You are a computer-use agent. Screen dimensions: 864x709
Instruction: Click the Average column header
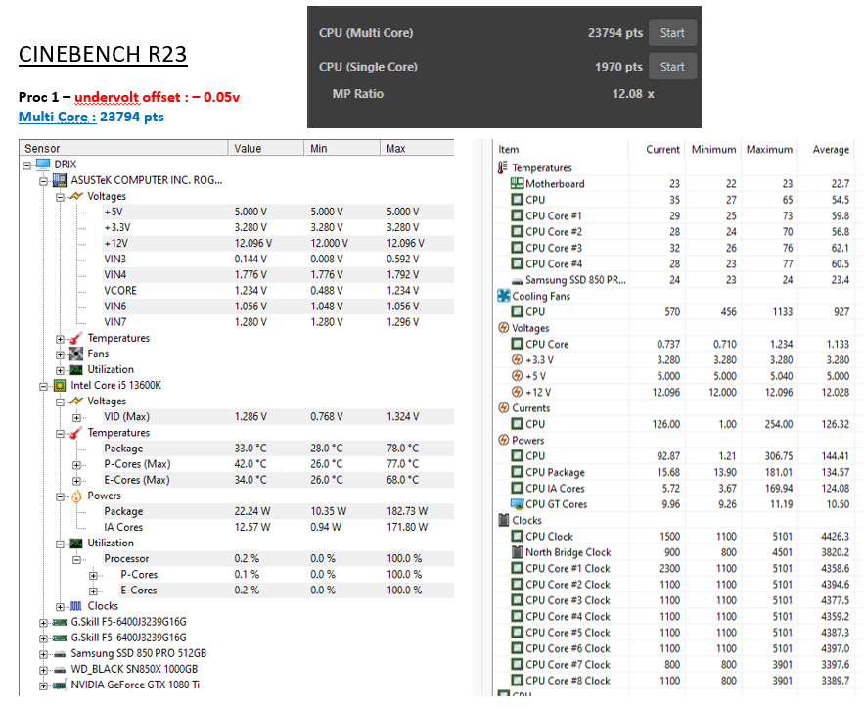(x=826, y=149)
